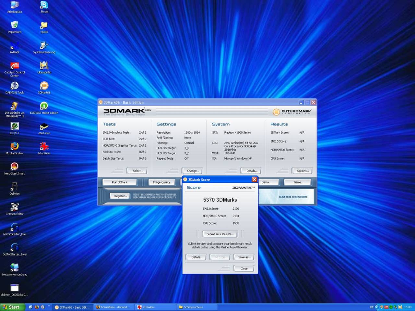Click the ATI tray icon
Image resolution: width=415 pixels, height=311 pixels.
pos(386,307)
